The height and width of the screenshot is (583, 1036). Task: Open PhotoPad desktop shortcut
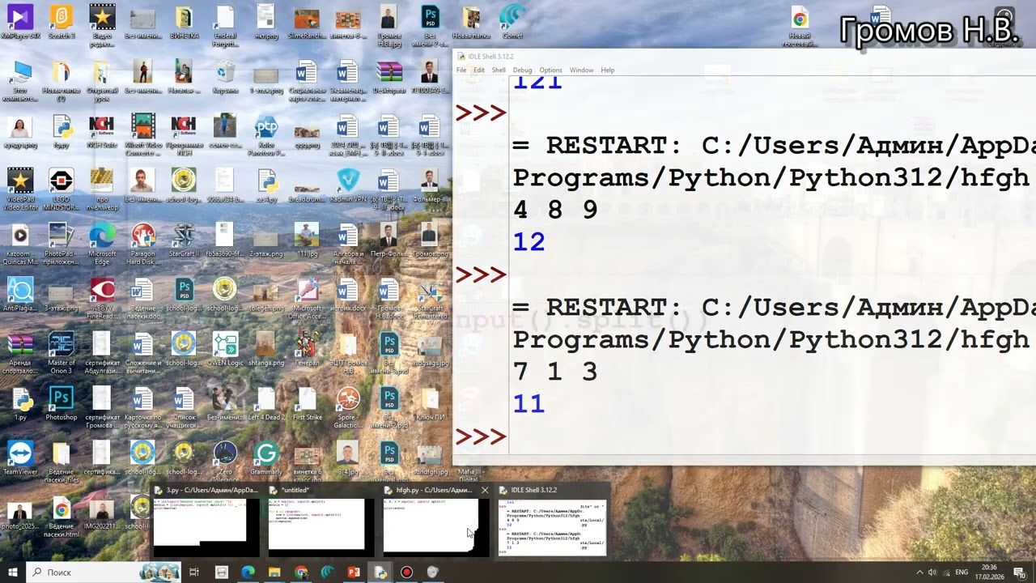coord(62,245)
